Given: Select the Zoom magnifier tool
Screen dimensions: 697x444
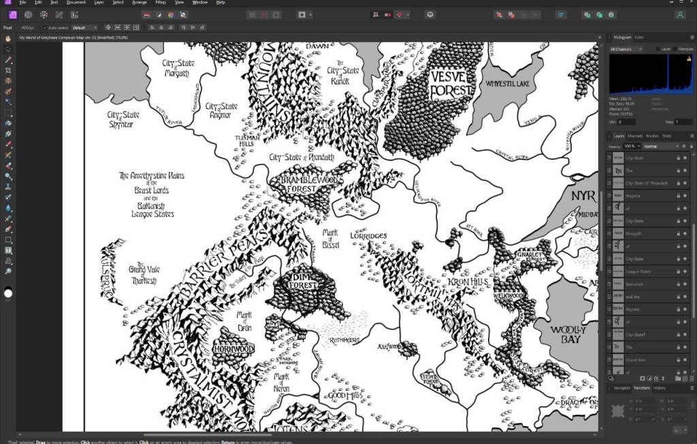Looking at the screenshot, I should coord(8,271).
